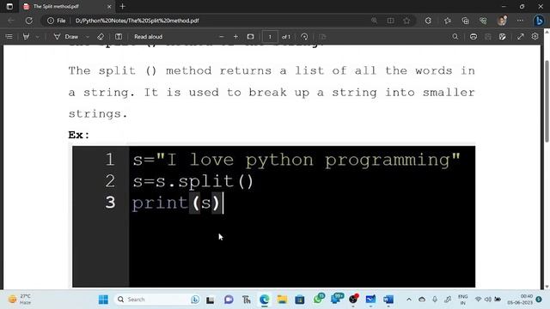The image size is (550, 309).
Task: Open the weather widget
Action: 20,300
